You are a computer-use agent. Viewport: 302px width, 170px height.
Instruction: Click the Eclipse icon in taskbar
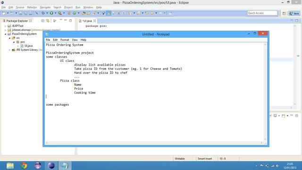[x=51, y=166]
